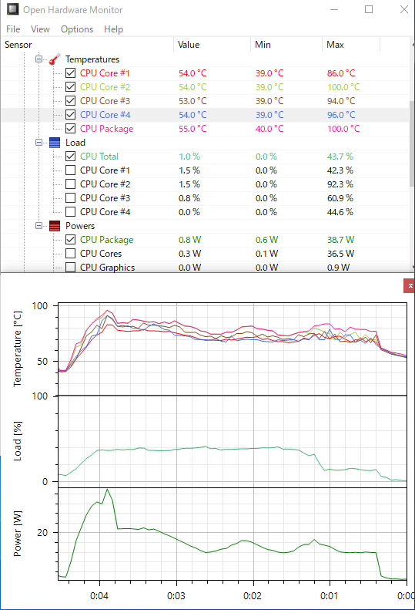The width and height of the screenshot is (415, 610).
Task: Open the Options menu
Action: (x=77, y=29)
